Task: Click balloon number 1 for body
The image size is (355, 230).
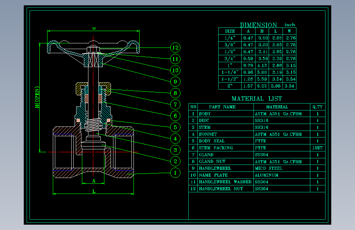Action: (x=175, y=173)
